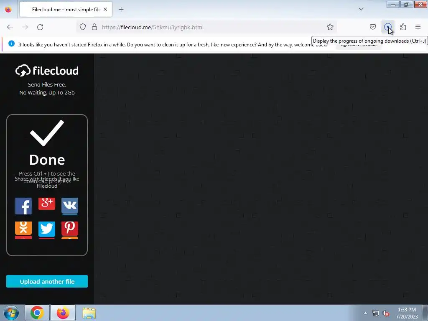Open the extensions puzzle icon
Viewport: 428px width, 321px height.
click(x=403, y=27)
